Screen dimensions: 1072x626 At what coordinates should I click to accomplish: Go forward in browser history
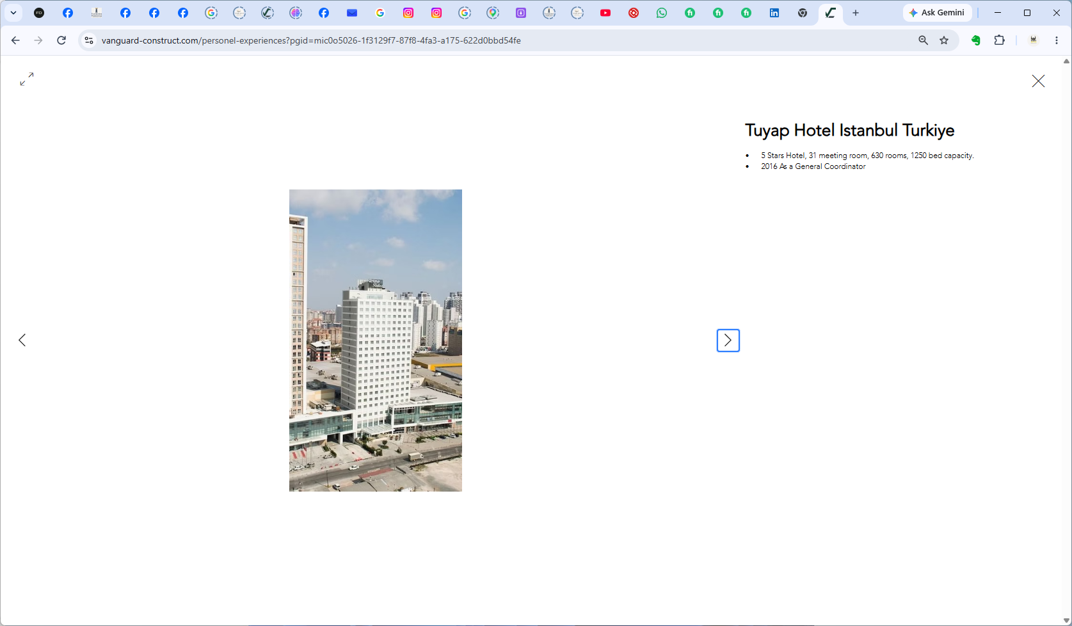38,40
